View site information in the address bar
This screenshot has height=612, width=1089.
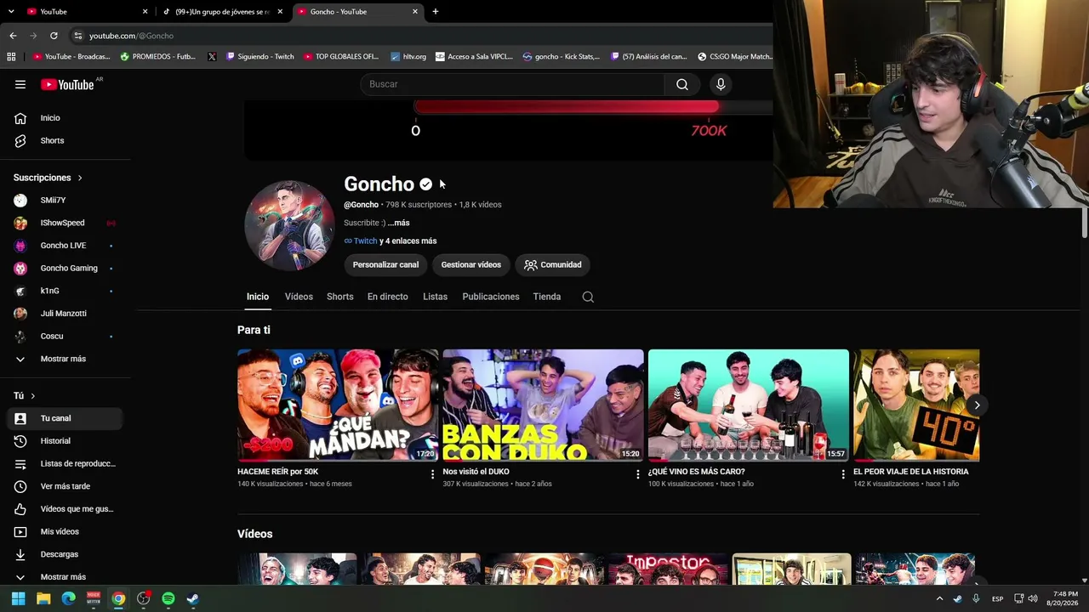(77, 36)
